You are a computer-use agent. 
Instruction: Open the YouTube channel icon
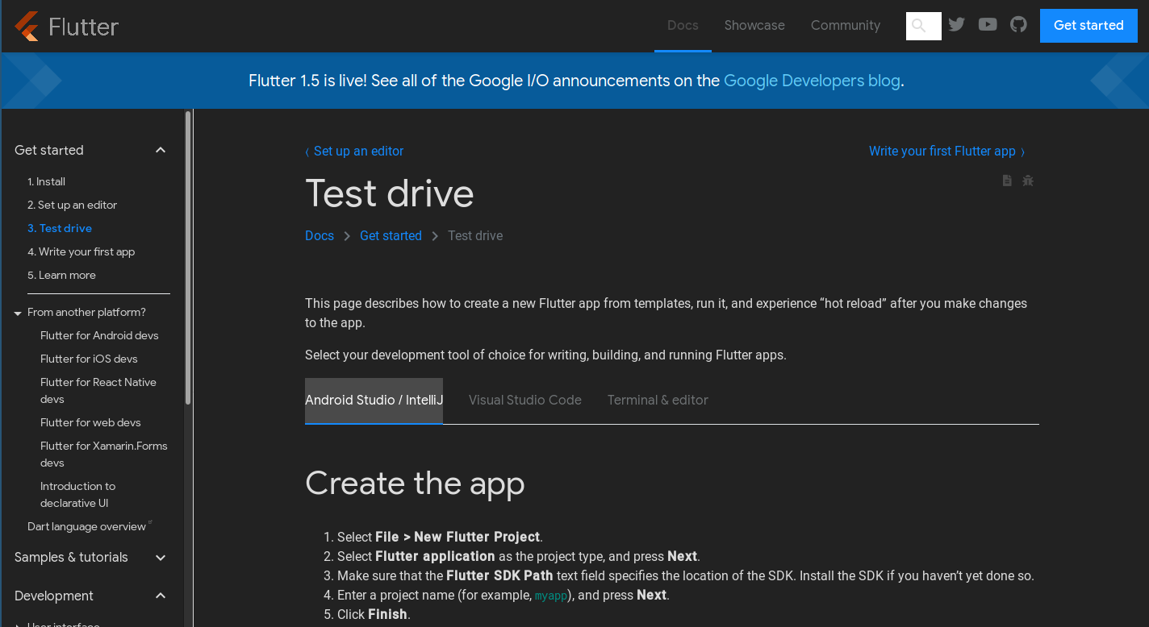pyautogui.click(x=988, y=25)
